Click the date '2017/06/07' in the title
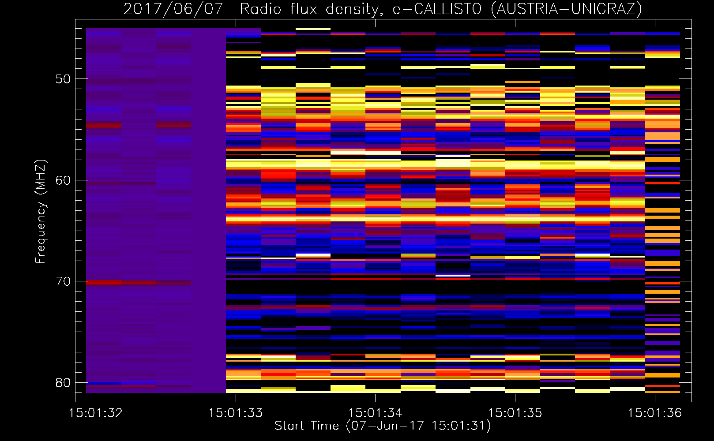This screenshot has height=441, width=714. 173,9
